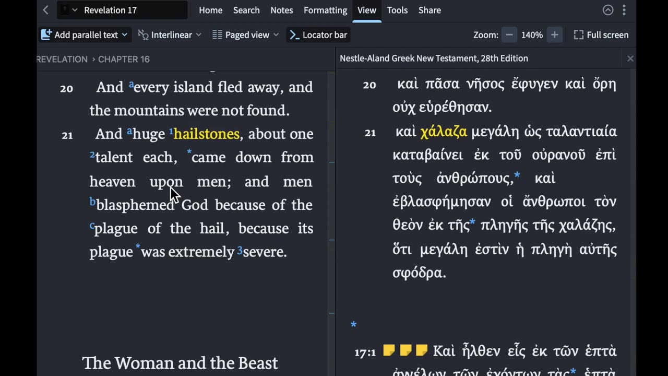This screenshot has height=376, width=668.
Task: Open footnote c before "plague of the hail"
Action: coord(92,226)
